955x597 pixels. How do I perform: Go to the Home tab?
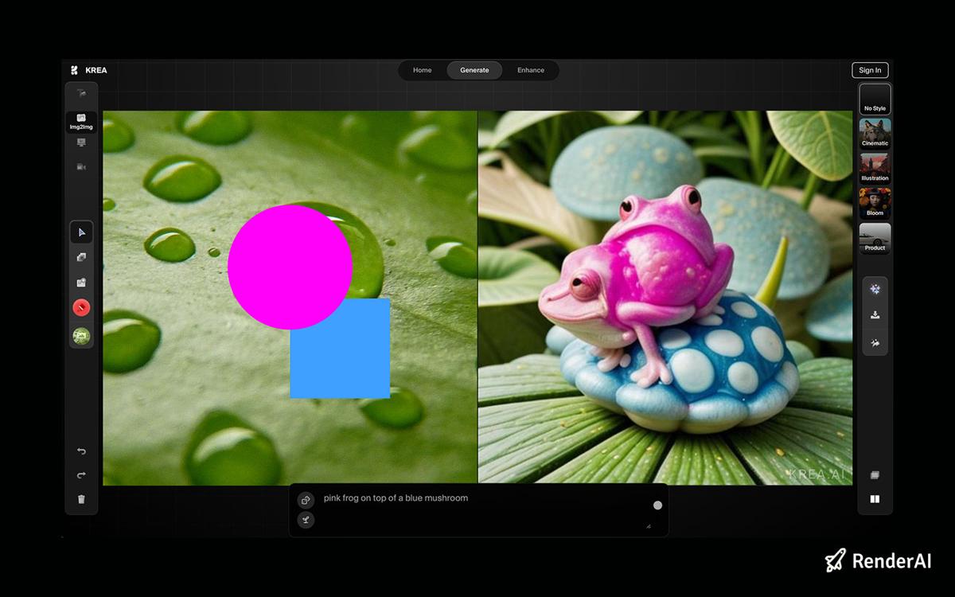(422, 70)
